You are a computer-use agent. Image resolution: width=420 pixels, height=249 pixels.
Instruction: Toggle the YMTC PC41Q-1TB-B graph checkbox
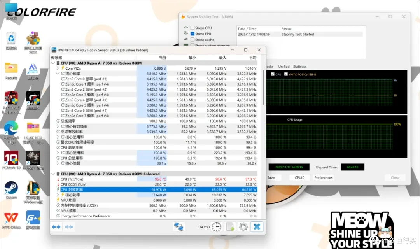286,74
